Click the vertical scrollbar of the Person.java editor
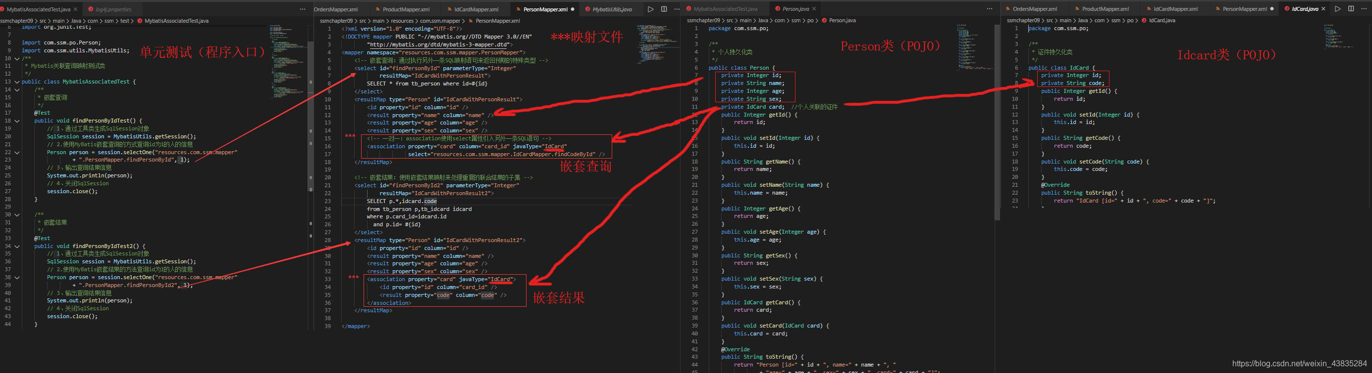Screen dimensions: 1372x373 pos(998,122)
